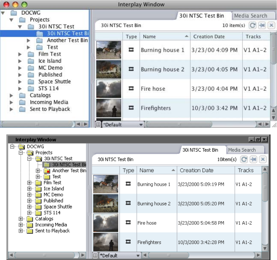This screenshot has height=260, width=277.
Task: Sort by Tracks column header in Mac window
Action: pos(256,36)
